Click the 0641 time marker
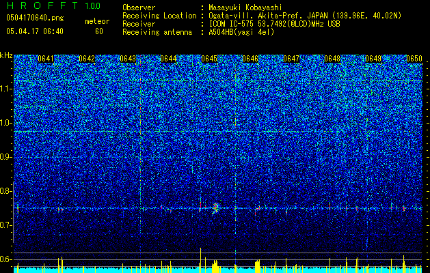The image size is (430, 273). click(46, 59)
